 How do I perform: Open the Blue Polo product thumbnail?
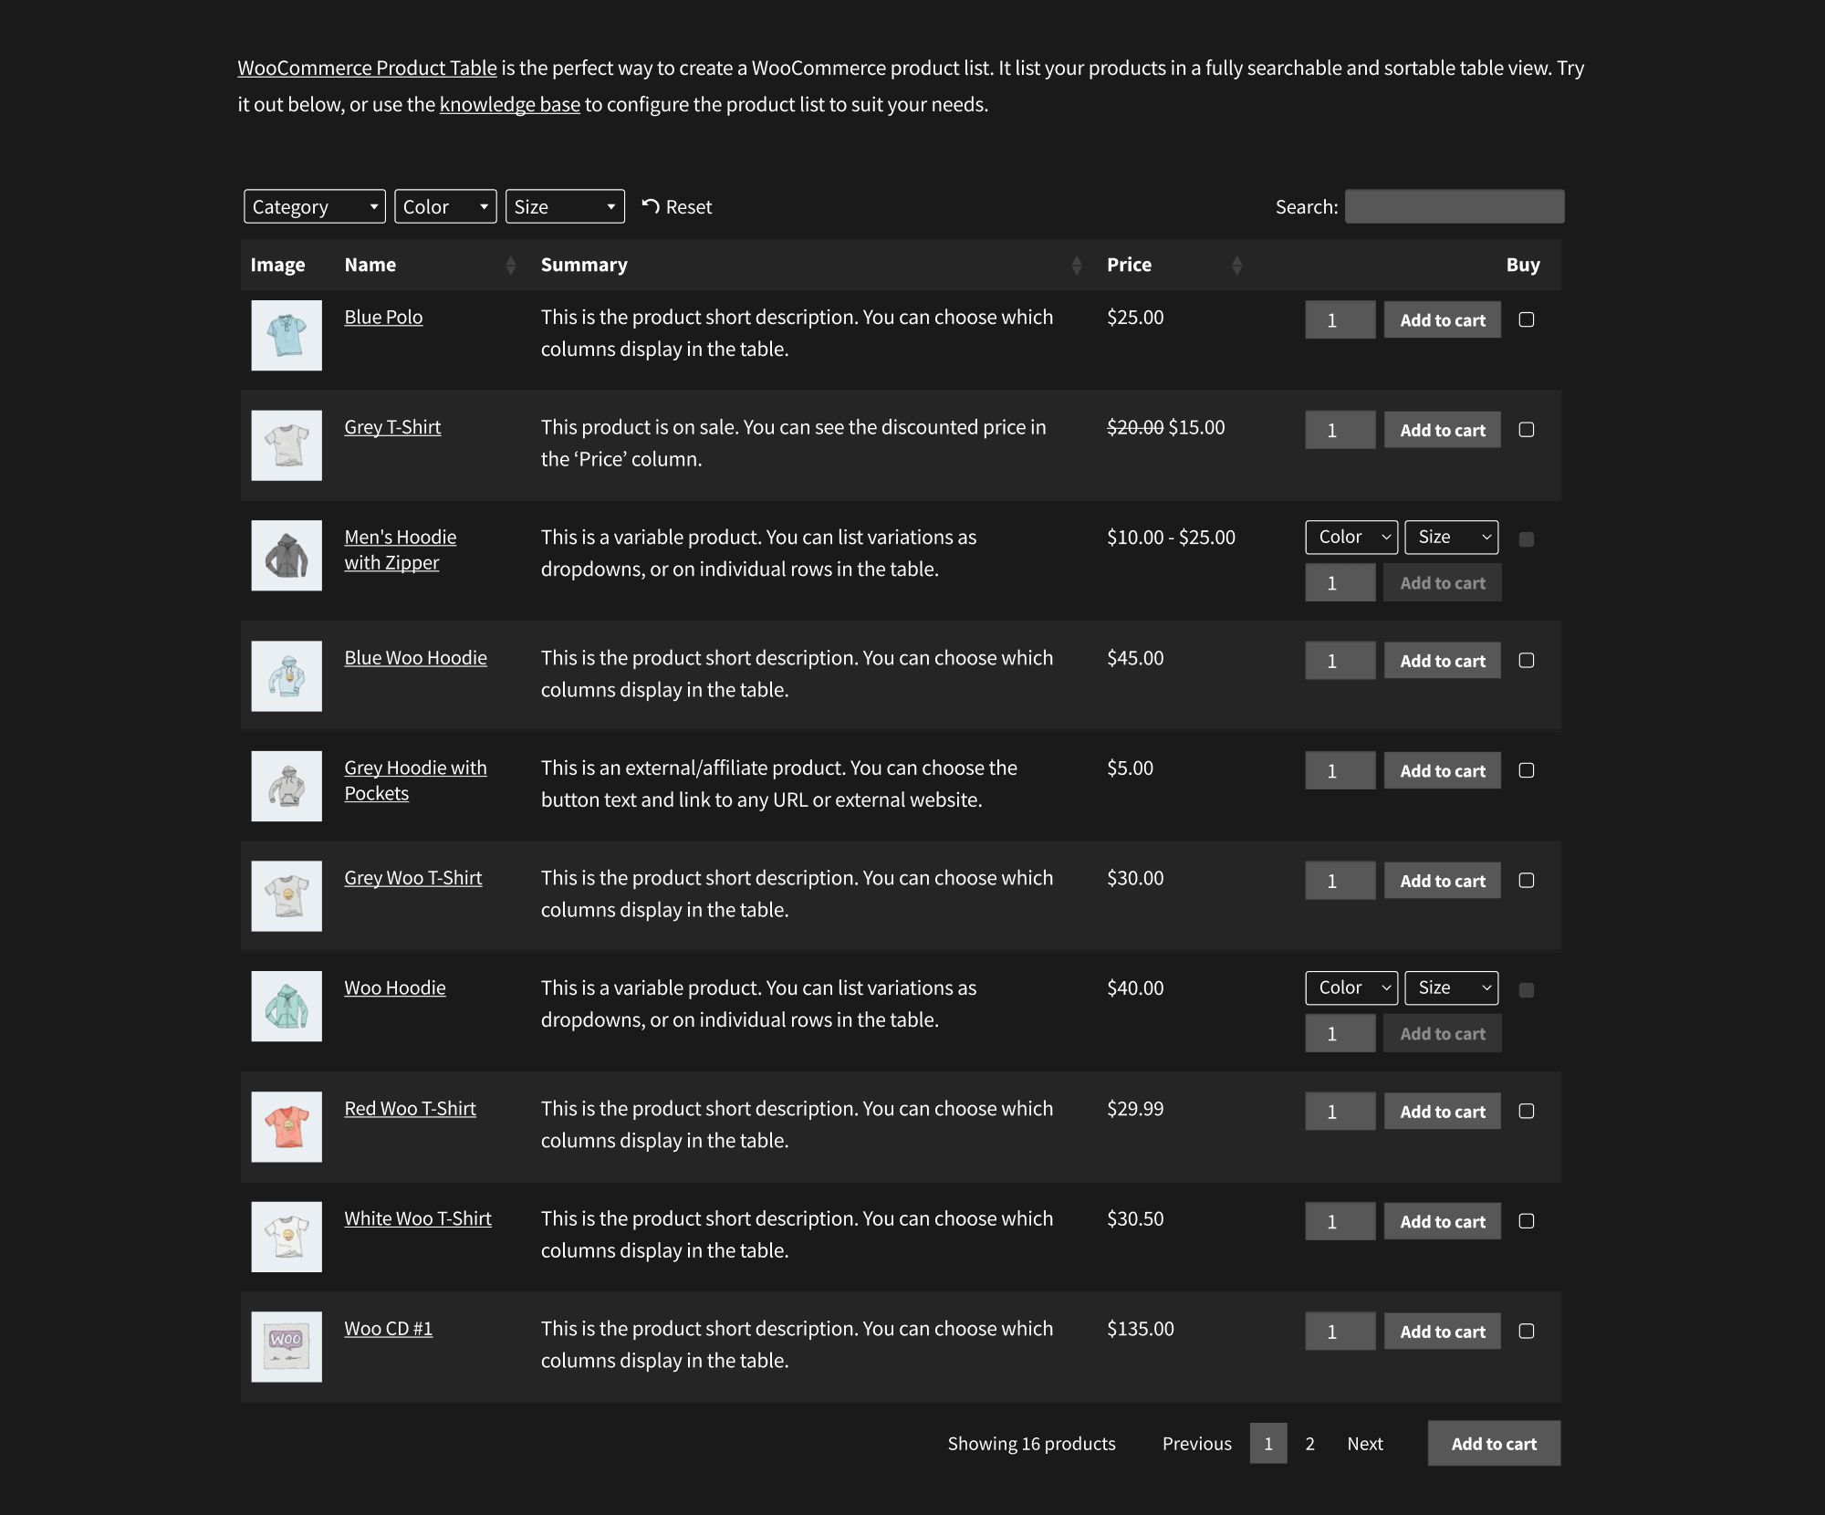pos(287,335)
